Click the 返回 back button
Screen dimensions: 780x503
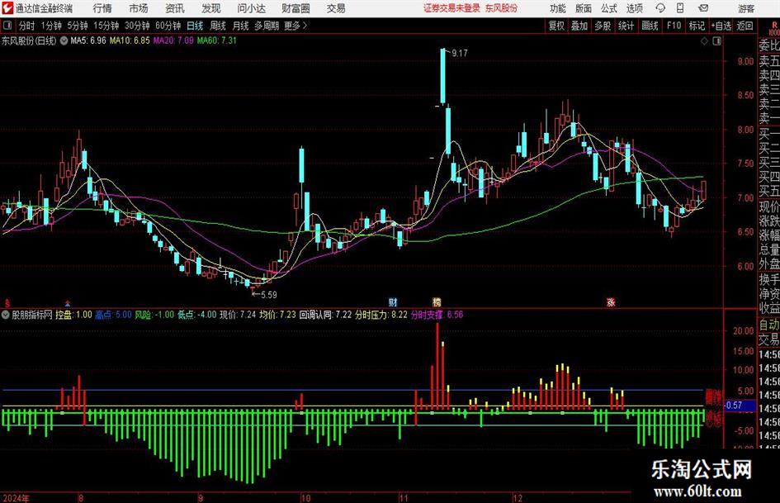[745, 26]
